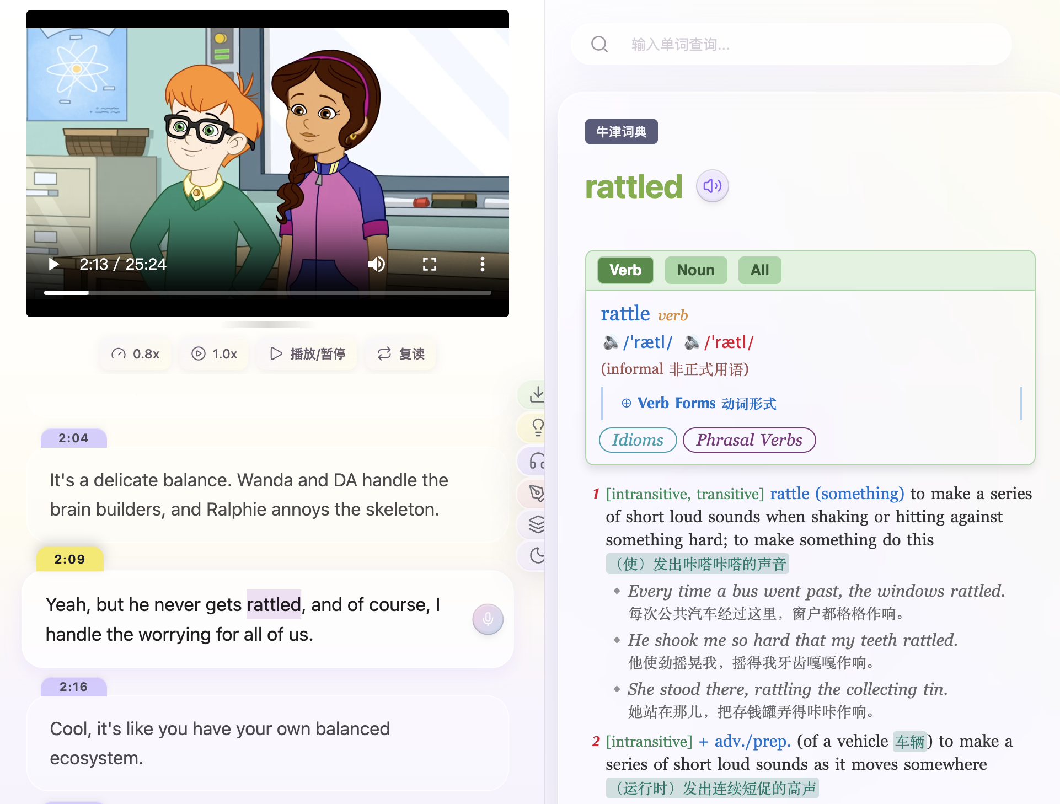This screenshot has height=804, width=1060.
Task: Toggle dark mode moon icon
Action: (537, 555)
